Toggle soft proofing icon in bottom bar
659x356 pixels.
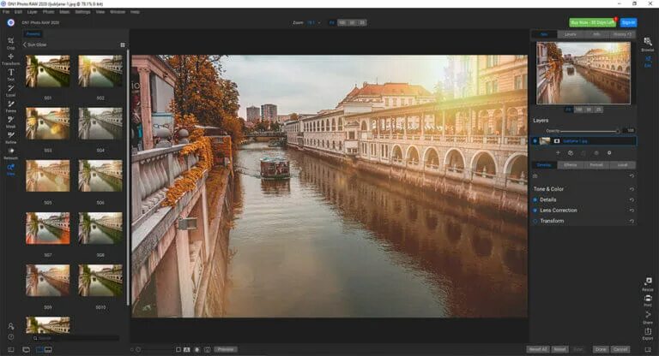click(x=197, y=349)
